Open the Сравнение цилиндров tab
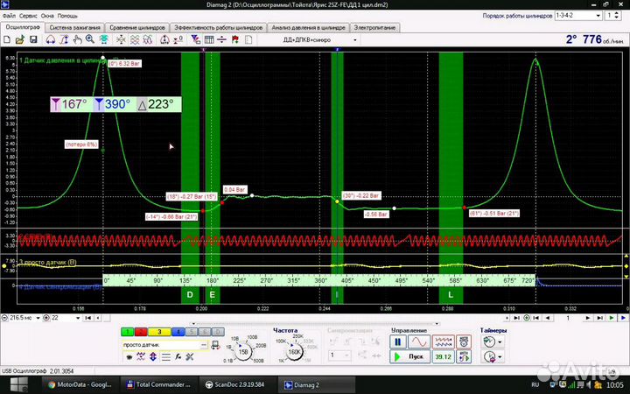630x394 pixels. [138, 27]
